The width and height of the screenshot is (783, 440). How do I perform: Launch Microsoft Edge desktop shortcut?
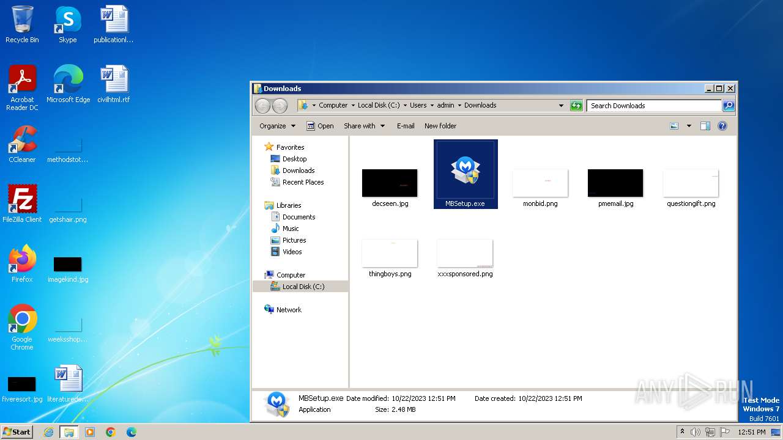pyautogui.click(x=68, y=84)
